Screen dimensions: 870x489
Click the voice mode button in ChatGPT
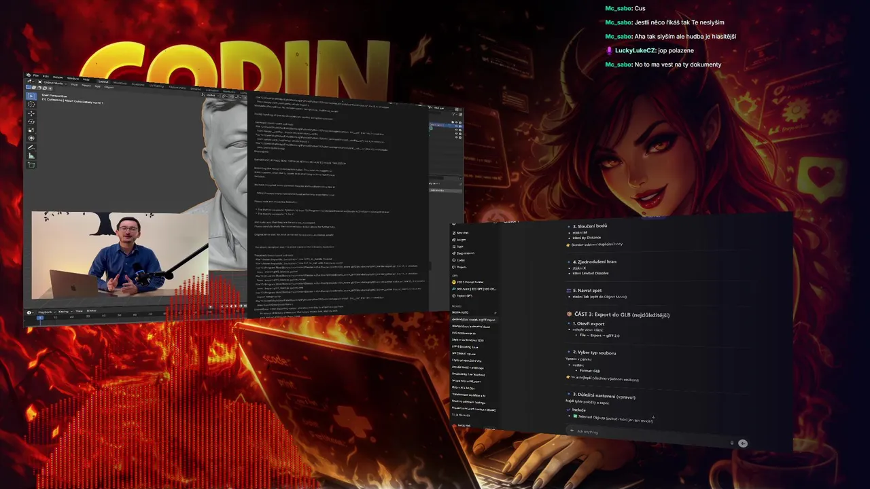coord(742,443)
